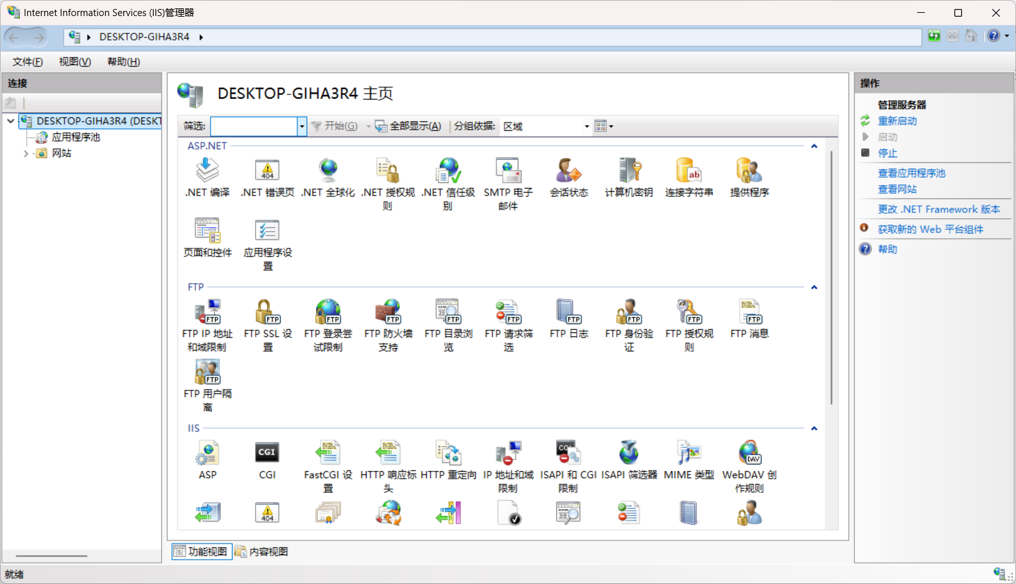
Task: Switch to the 内容视图 tab
Action: coord(262,552)
